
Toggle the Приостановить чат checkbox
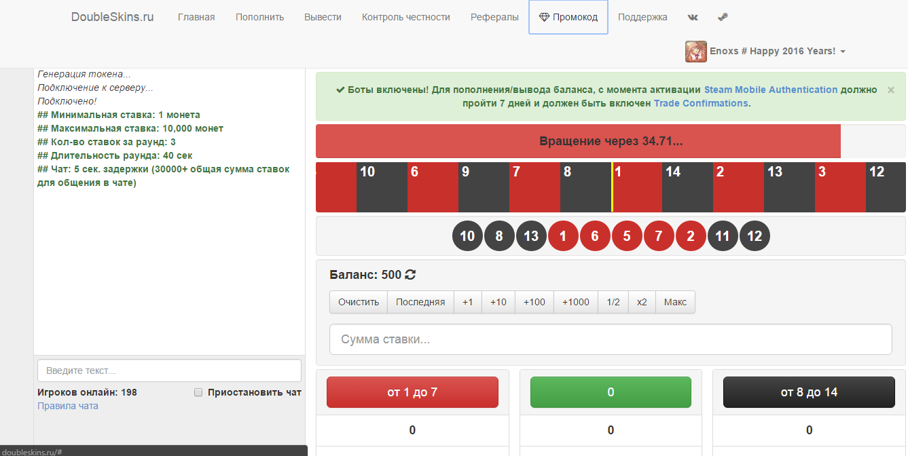[x=198, y=392]
